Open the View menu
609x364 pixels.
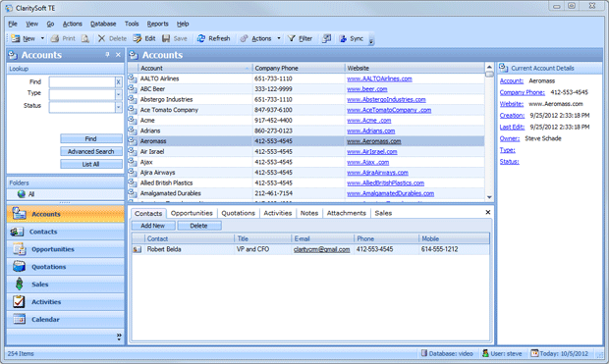tap(31, 24)
